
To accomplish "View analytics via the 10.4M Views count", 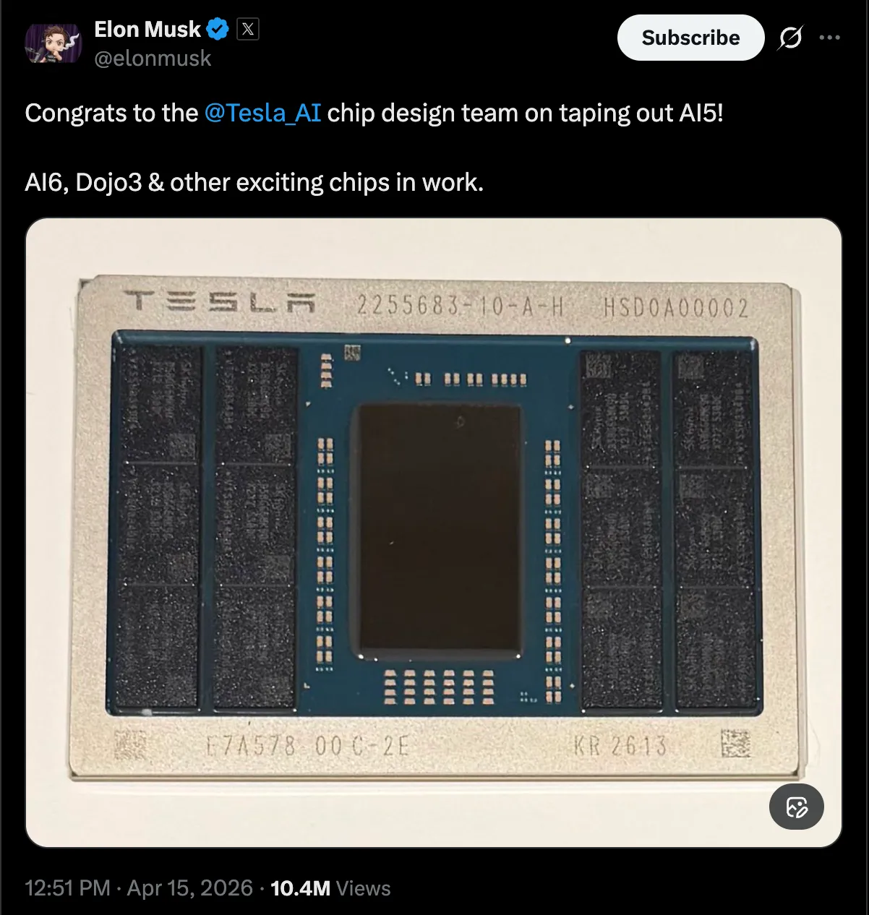I will click(300, 888).
